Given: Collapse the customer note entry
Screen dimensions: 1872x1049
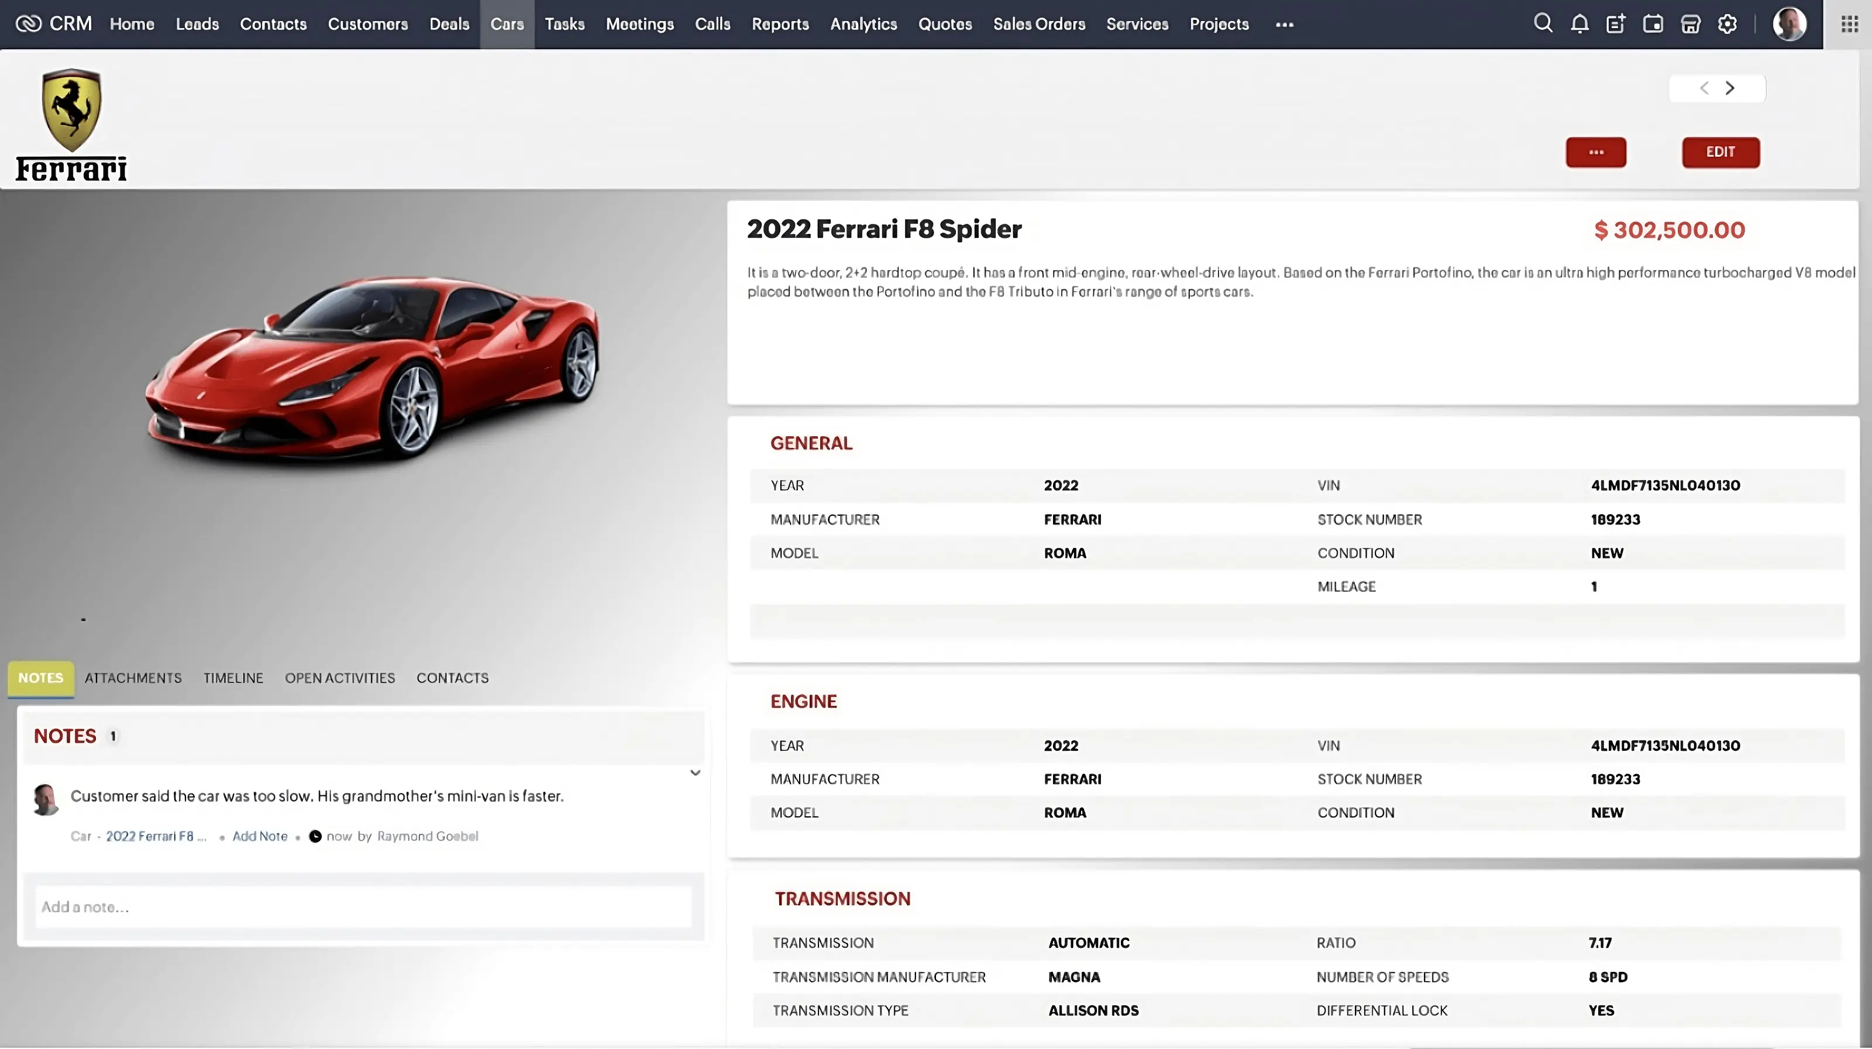Looking at the screenshot, I should coord(696,773).
